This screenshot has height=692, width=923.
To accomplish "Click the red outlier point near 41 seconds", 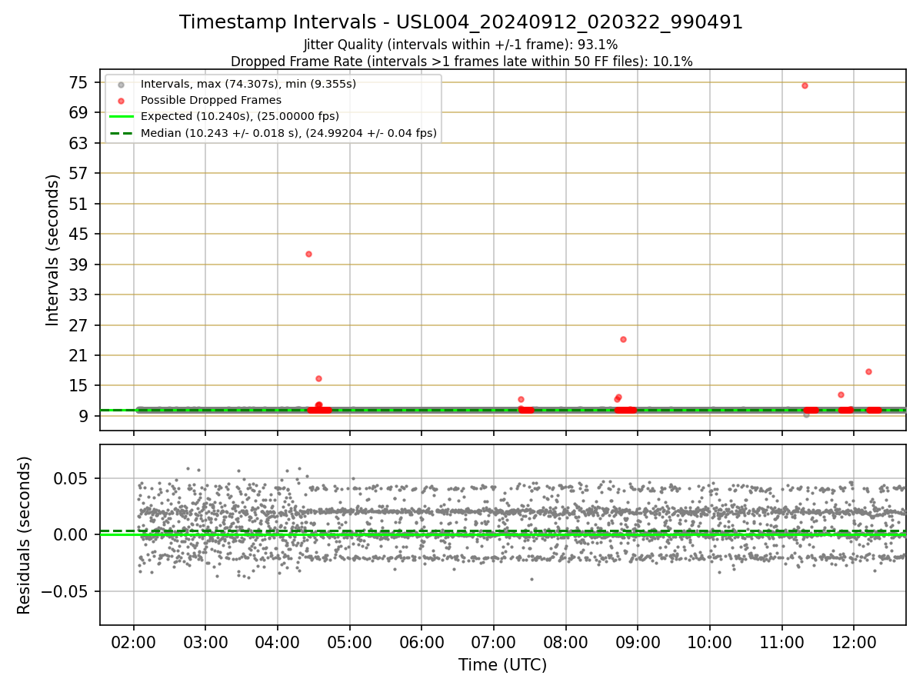I will point(308,254).
